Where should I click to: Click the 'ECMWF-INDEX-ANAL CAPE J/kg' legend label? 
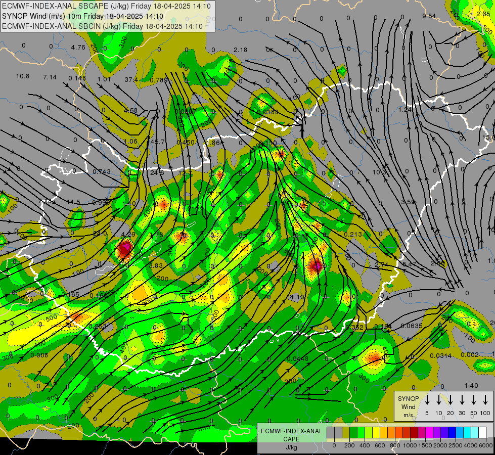pyautogui.click(x=291, y=439)
